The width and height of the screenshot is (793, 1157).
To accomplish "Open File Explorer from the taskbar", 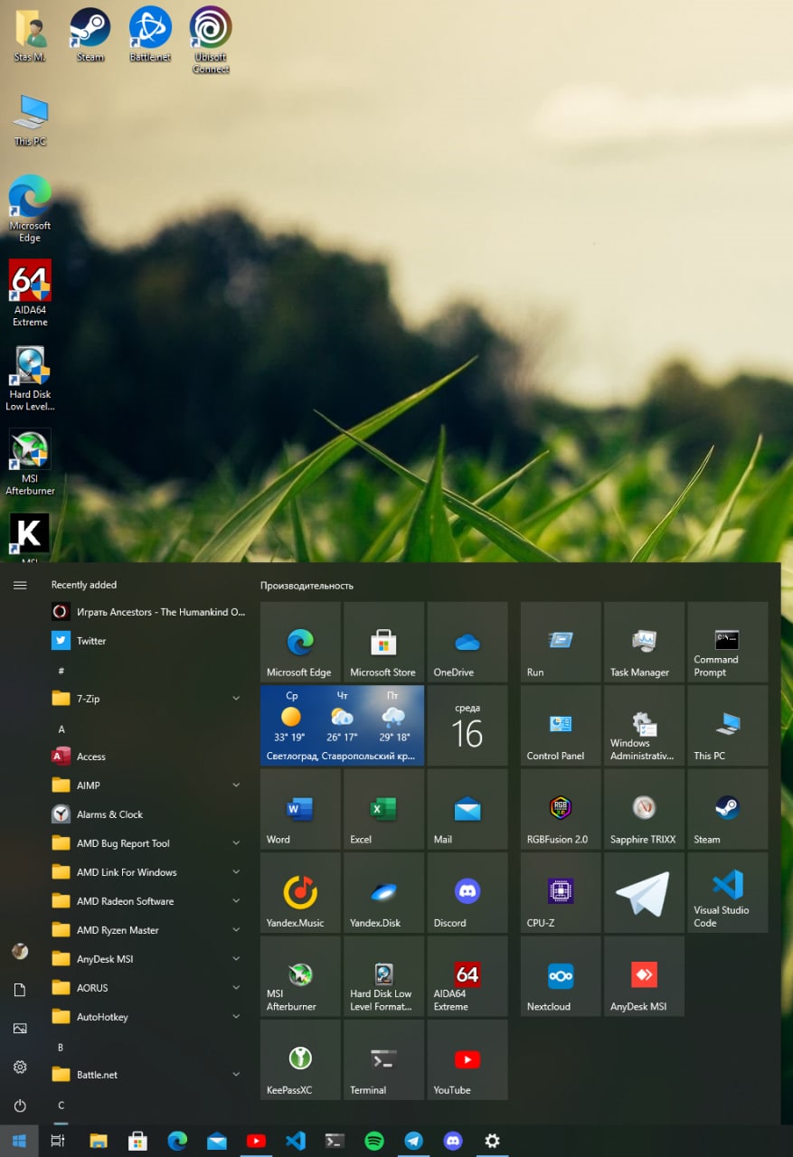I will tap(98, 1141).
